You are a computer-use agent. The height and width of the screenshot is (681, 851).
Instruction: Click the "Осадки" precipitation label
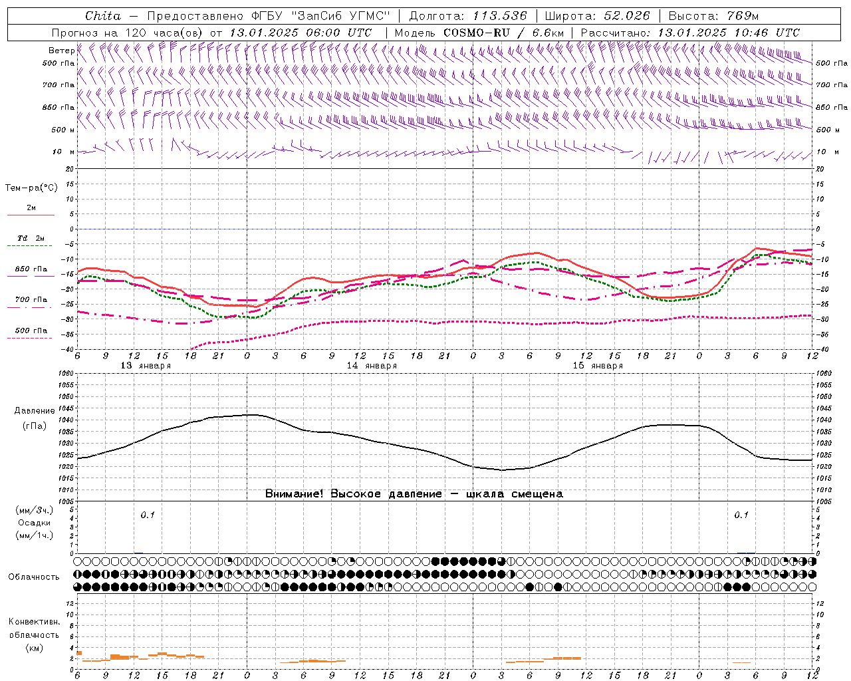[35, 523]
